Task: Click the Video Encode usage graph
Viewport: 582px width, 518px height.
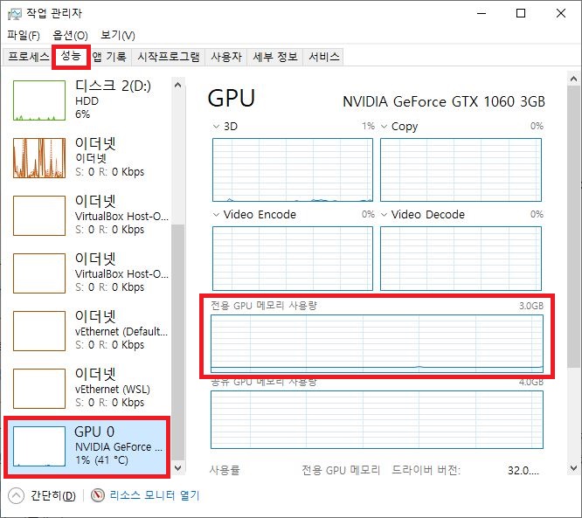Action: [x=293, y=259]
